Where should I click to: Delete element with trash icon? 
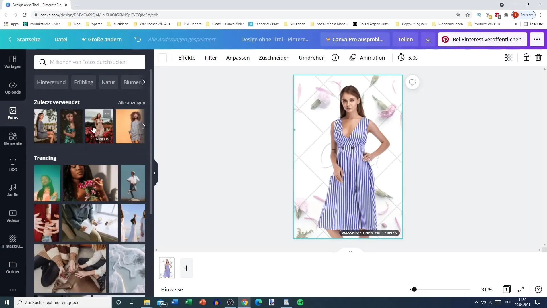tap(538, 58)
